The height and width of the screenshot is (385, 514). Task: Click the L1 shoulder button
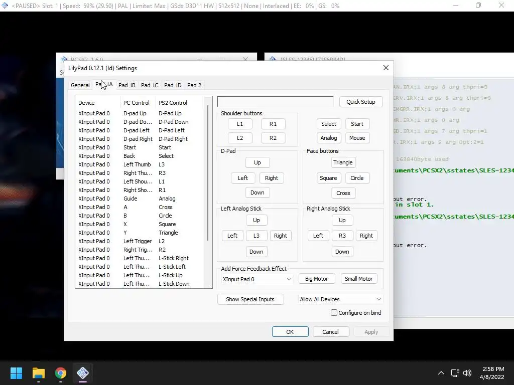tap(240, 124)
